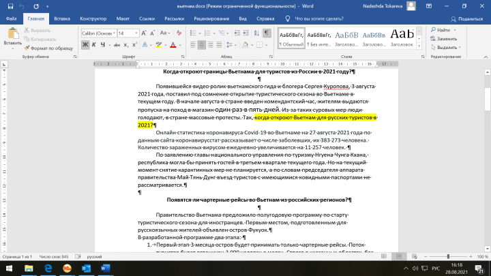Create multilevel list

(222, 33)
